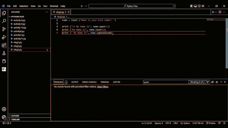Image resolution: width=228 pixels, height=128 pixels.
Task: Click the problems filter input field
Action: point(166,82)
